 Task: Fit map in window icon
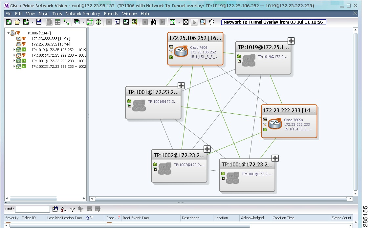coord(186,22)
